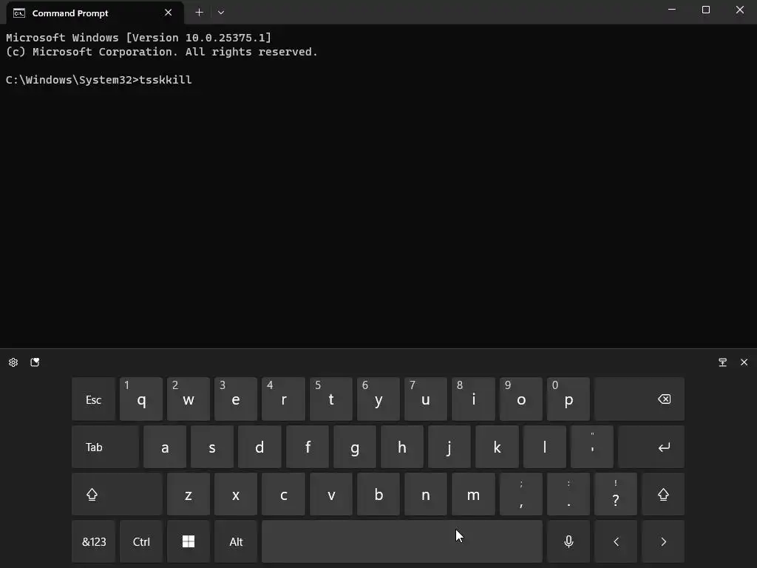Tap the left arrow key
The width and height of the screenshot is (757, 568).
[616, 541]
